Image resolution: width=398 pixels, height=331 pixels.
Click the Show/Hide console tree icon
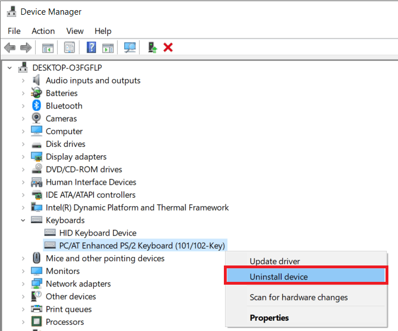point(47,47)
